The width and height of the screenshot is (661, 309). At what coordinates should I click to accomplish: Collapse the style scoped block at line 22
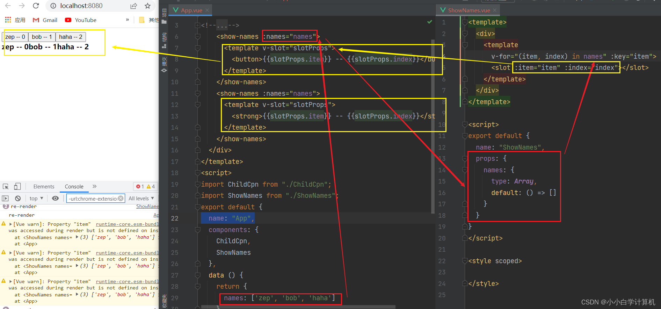(x=465, y=261)
